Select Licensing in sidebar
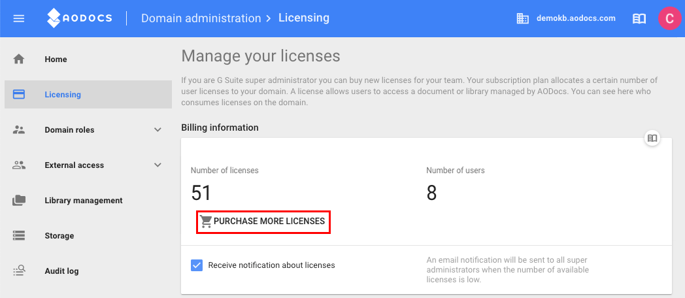This screenshot has height=298, width=685. tap(88, 94)
